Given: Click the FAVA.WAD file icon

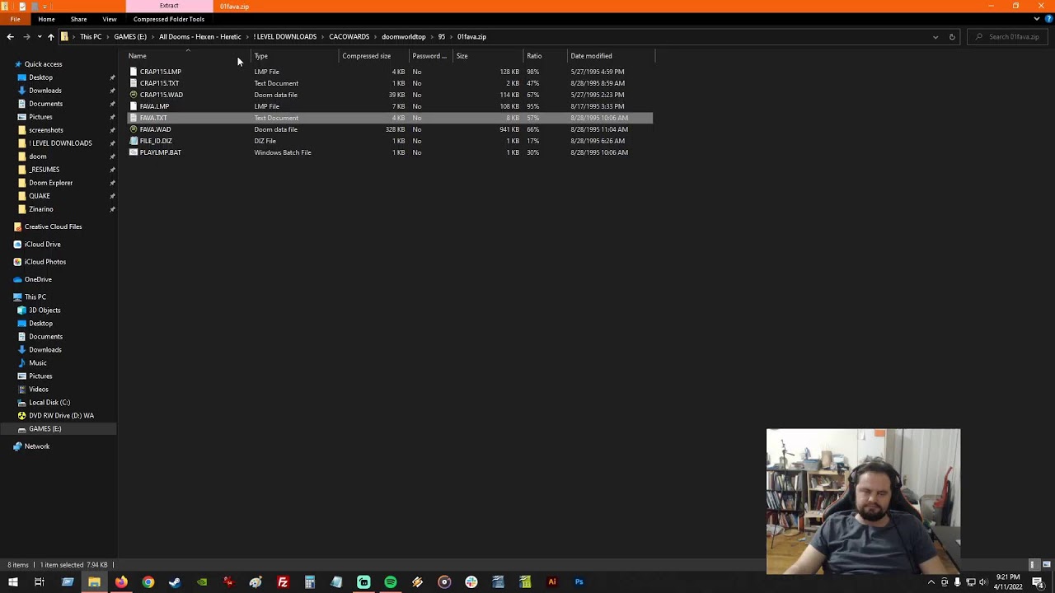Looking at the screenshot, I should [x=134, y=129].
